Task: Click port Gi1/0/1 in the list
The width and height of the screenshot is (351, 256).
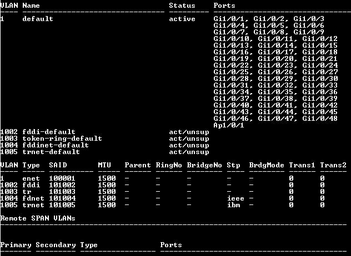Action: (229, 18)
